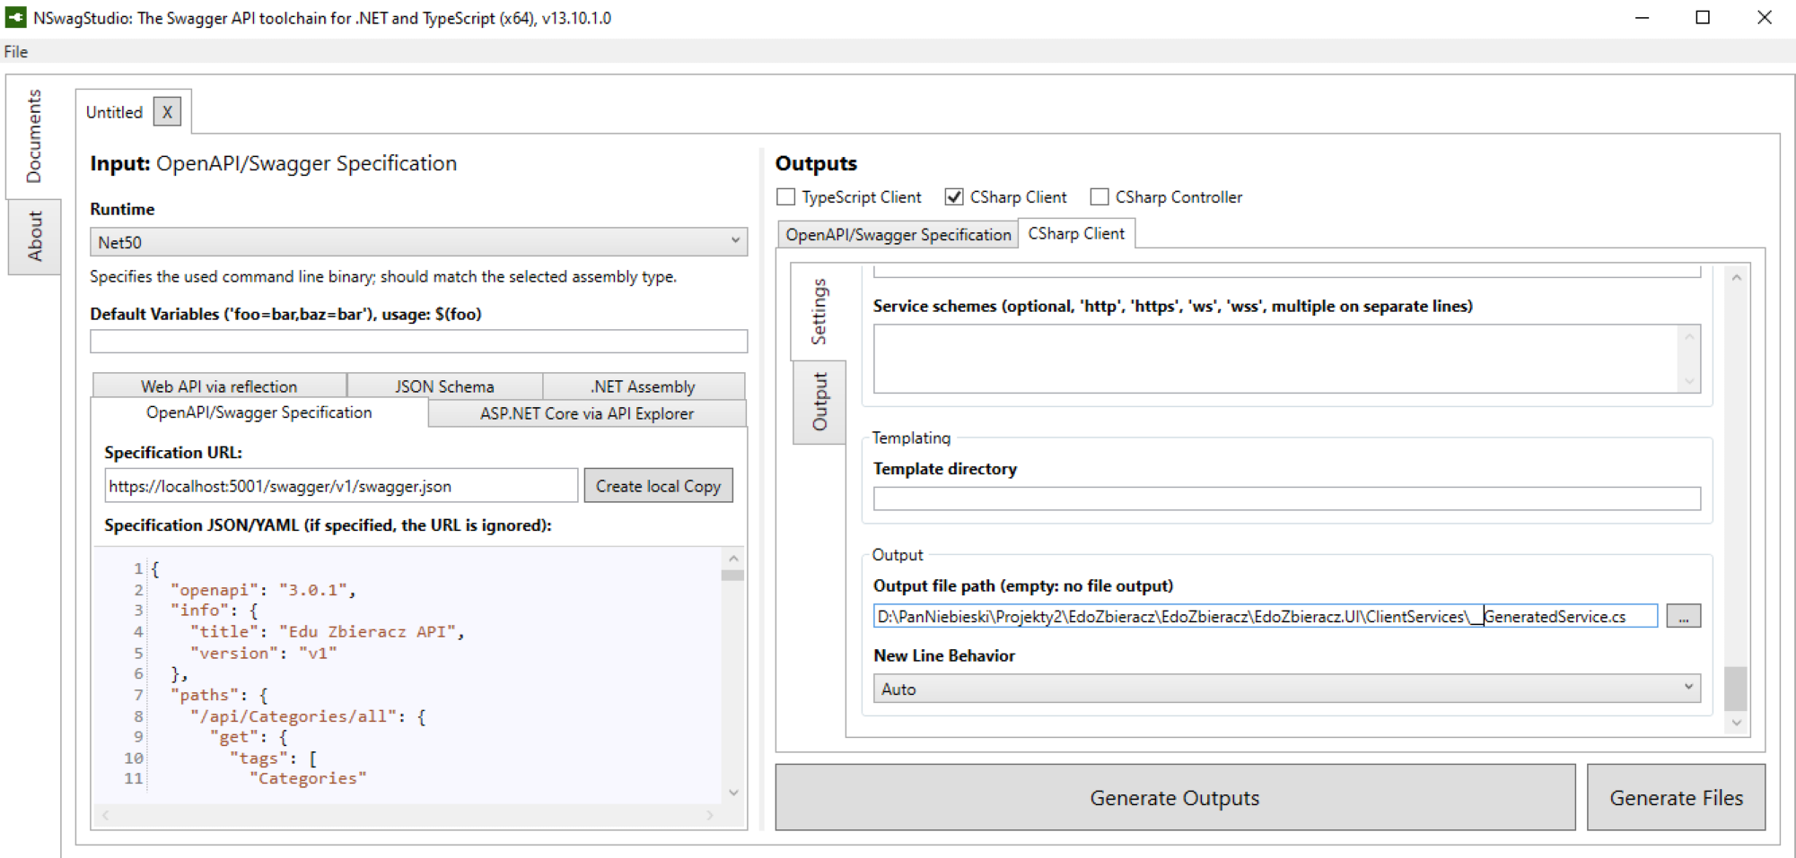Select the Untitled document tab
Image resolution: width=1796 pixels, height=858 pixels.
click(114, 112)
